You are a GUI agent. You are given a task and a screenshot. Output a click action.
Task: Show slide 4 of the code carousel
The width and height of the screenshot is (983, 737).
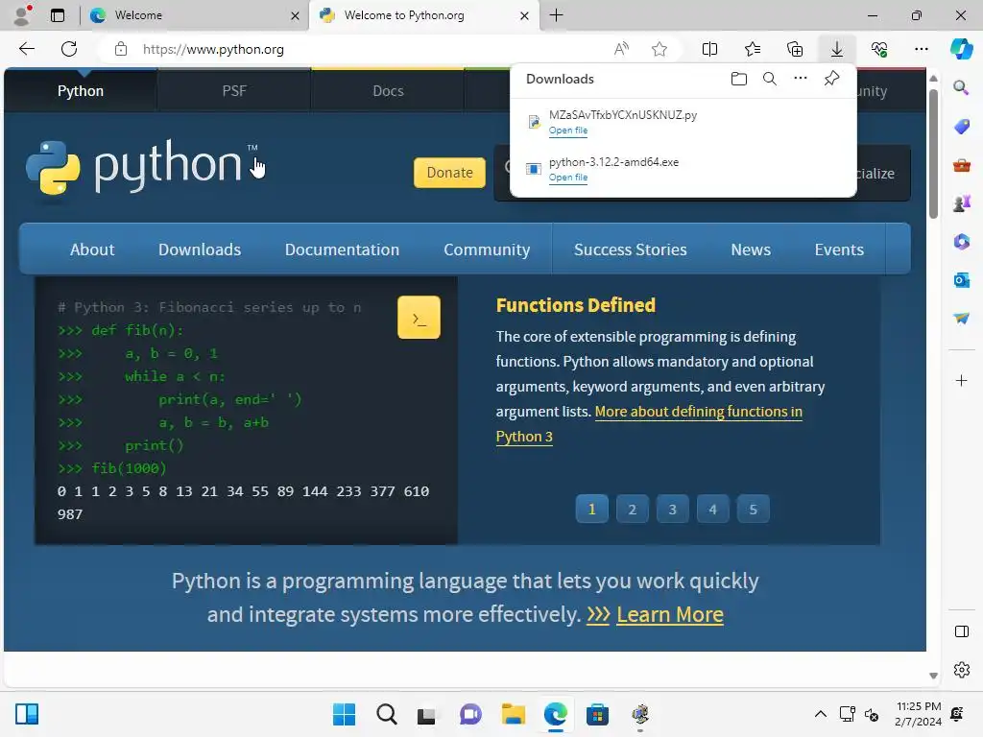click(713, 509)
